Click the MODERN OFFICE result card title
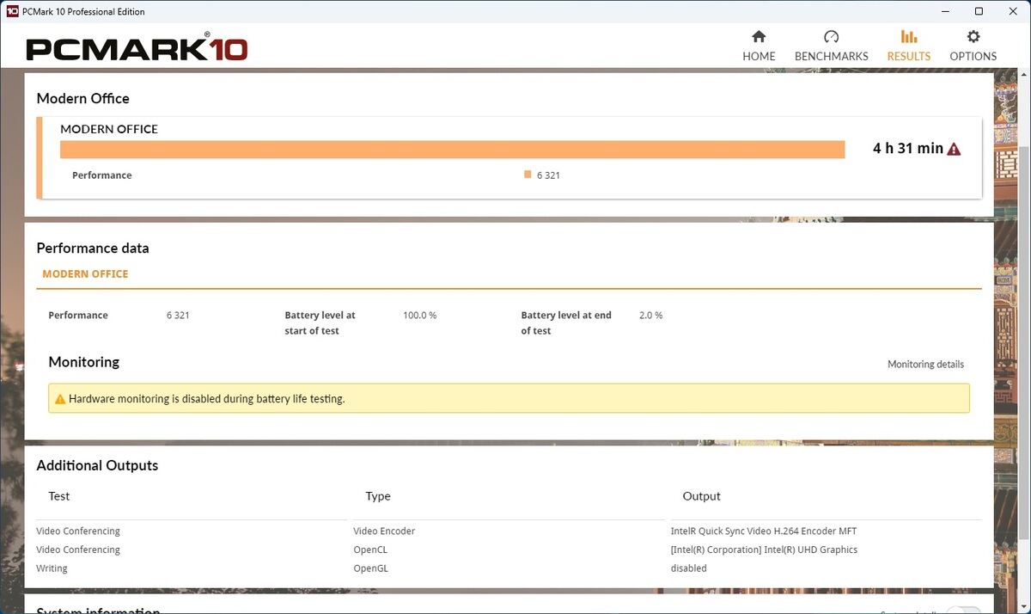Image resolution: width=1031 pixels, height=614 pixels. tap(109, 129)
